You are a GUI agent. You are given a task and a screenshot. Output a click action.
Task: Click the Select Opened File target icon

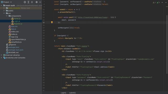(x=25, y=2)
